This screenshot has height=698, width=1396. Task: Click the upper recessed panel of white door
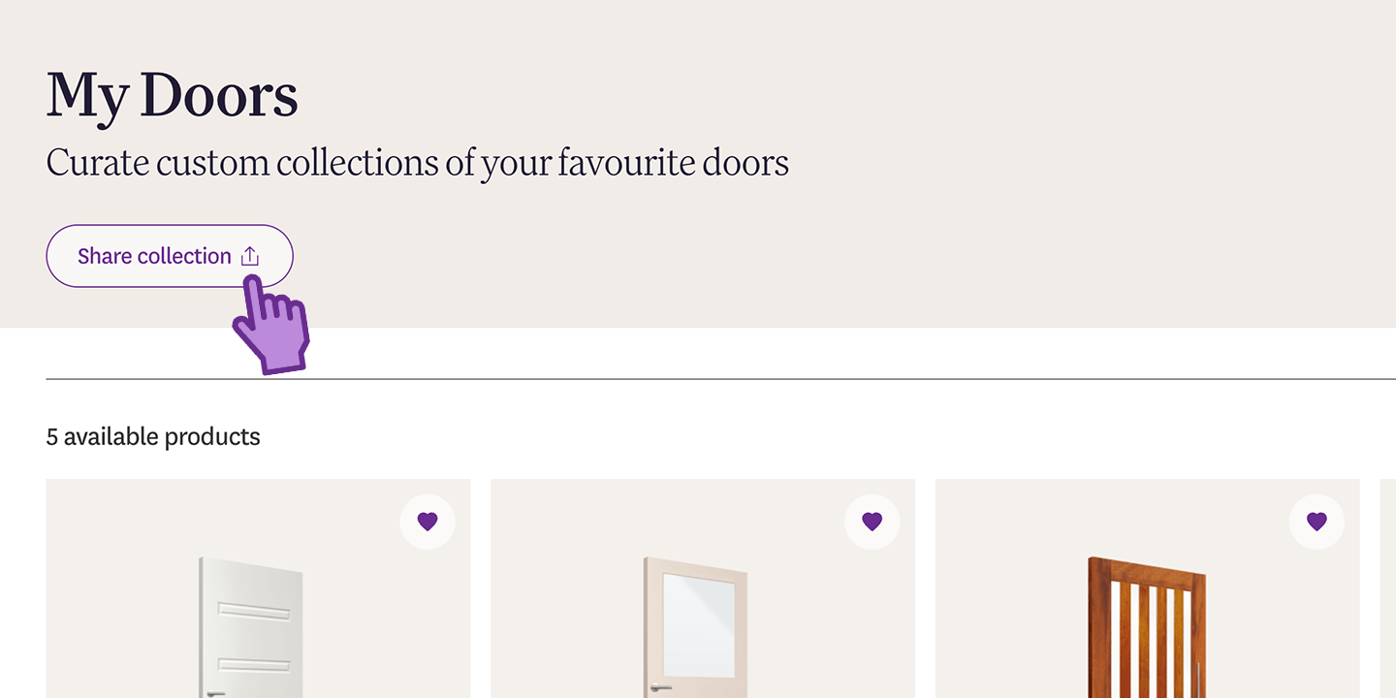coord(252,613)
